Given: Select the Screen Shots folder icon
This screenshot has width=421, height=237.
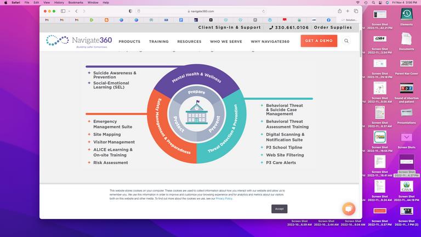Looking at the screenshot, I should click(407, 140).
